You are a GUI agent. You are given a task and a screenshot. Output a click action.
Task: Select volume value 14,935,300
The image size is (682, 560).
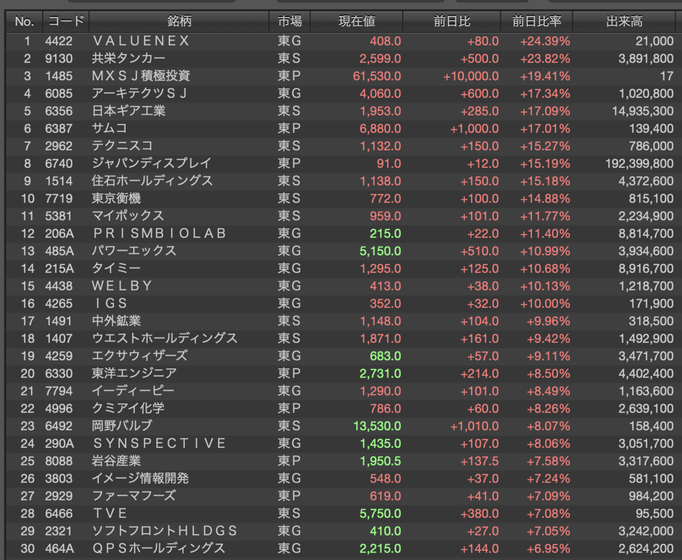pos(643,111)
